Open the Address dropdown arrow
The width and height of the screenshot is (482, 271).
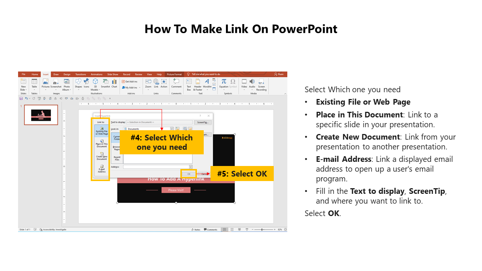[191, 167]
